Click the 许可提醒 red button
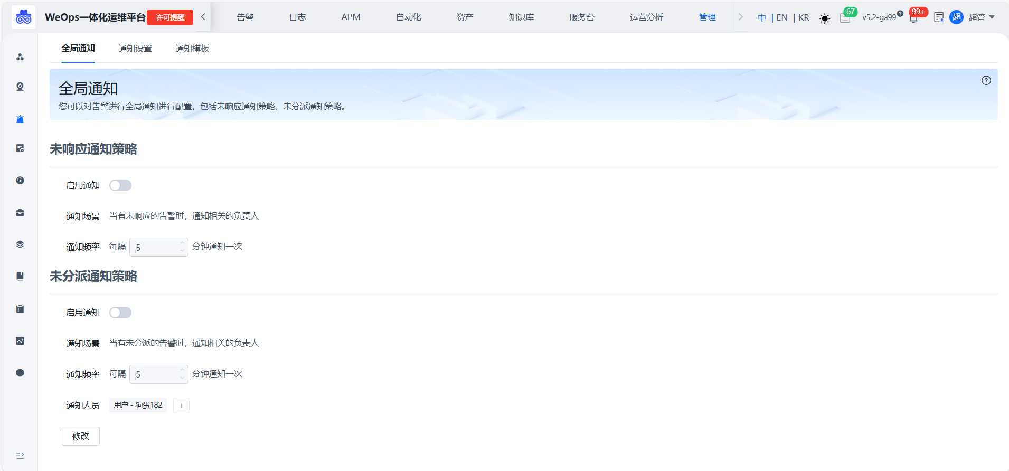The image size is (1009, 471). point(170,17)
